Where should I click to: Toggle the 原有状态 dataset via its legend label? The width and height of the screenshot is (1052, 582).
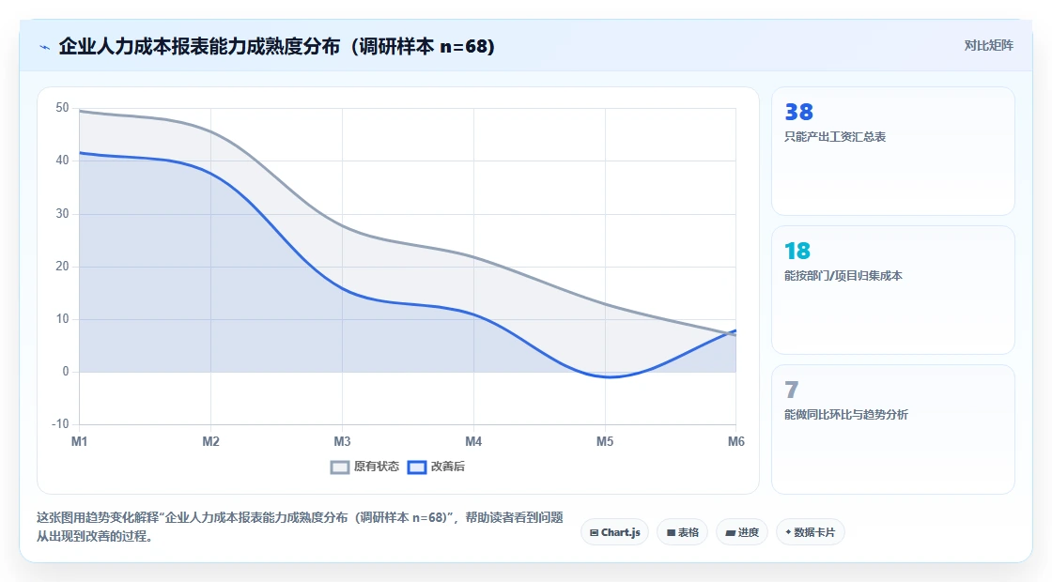pos(377,466)
